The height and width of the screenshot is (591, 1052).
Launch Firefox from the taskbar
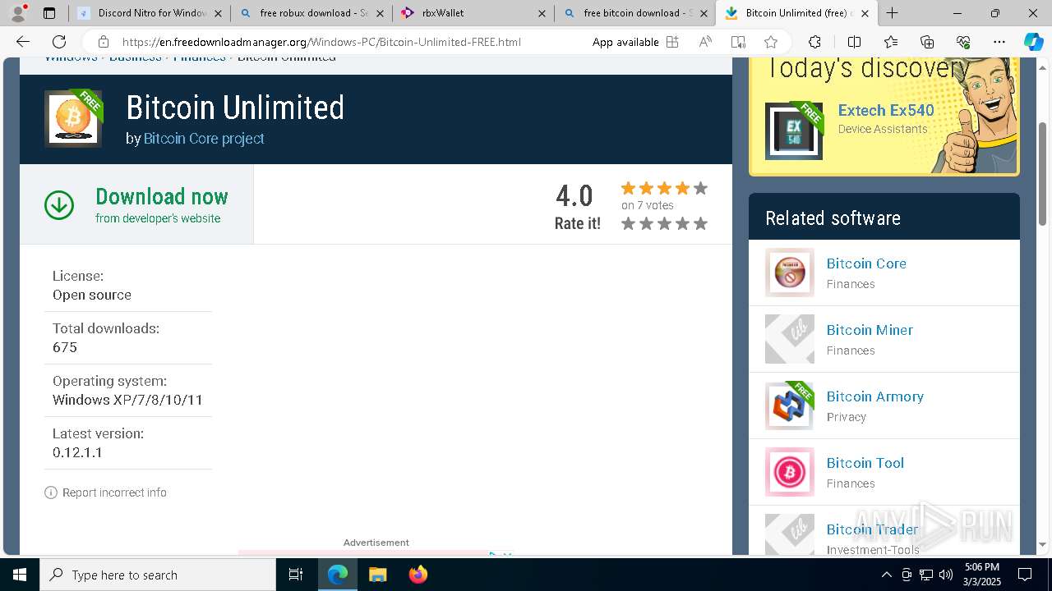click(418, 575)
